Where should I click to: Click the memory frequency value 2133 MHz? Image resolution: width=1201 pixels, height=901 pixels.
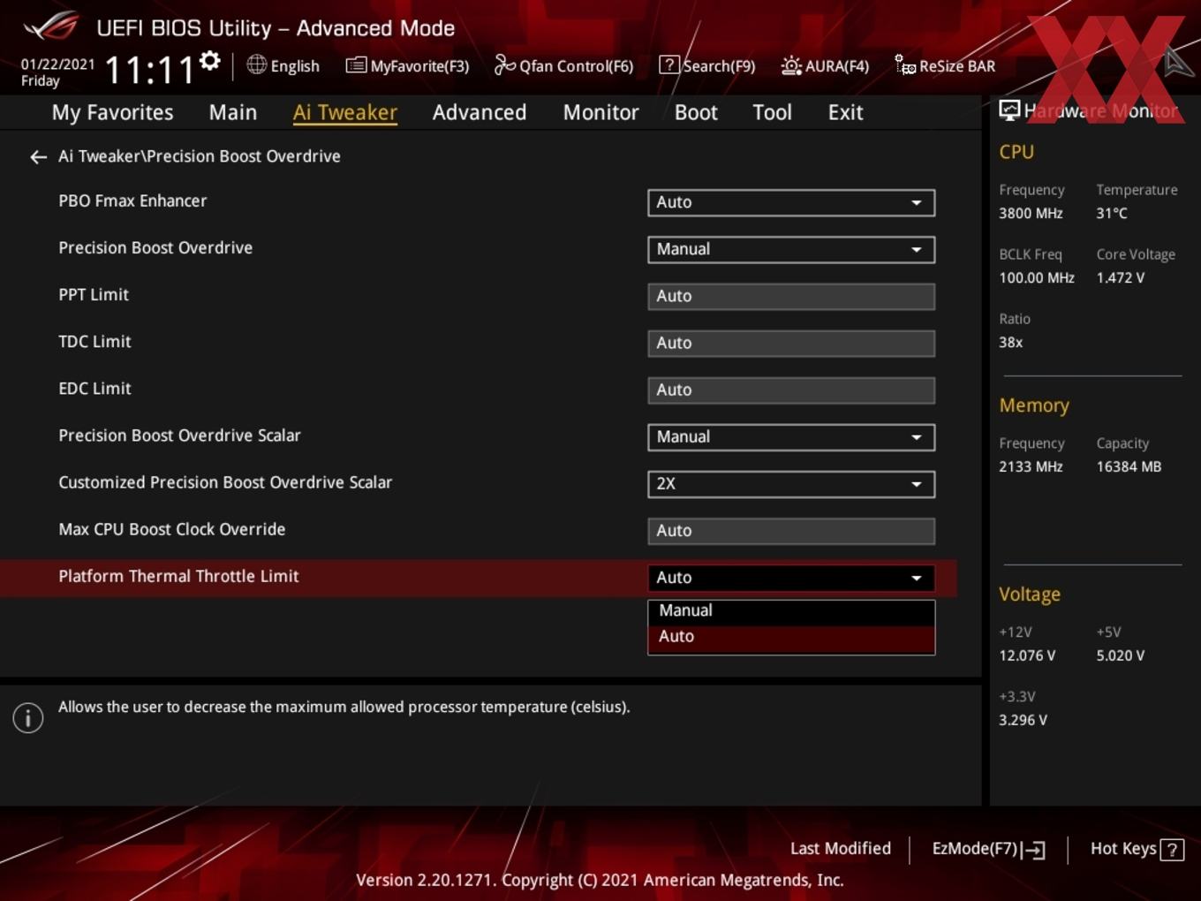(x=1031, y=467)
